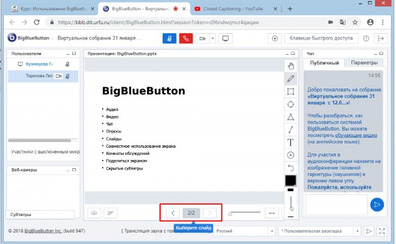Click the apply layout arrow icon
This screenshot has width=396, height=244.
pyautogui.click(x=369, y=231)
